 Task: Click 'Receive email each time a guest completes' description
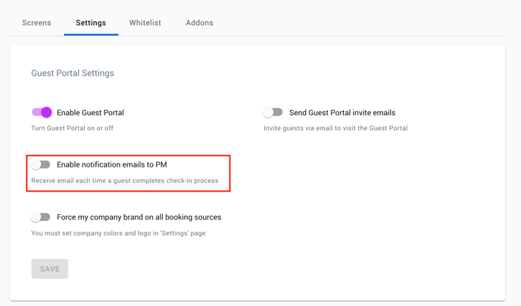click(125, 181)
